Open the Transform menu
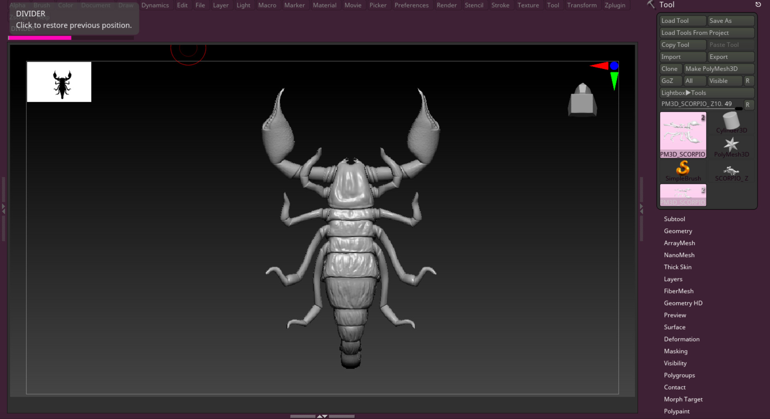This screenshot has width=770, height=419. pyautogui.click(x=582, y=5)
